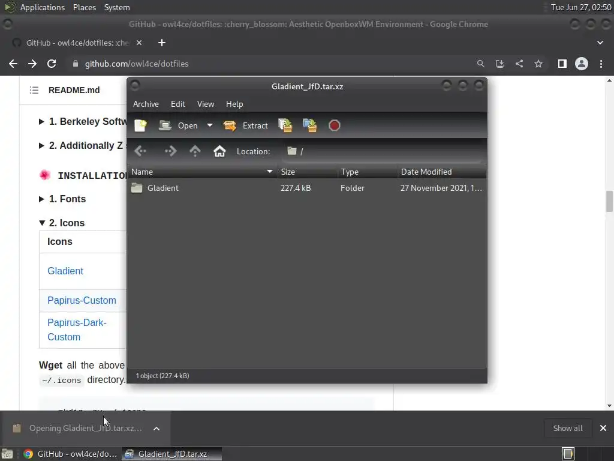Open the View menu in archive manager
This screenshot has width=614, height=461.
click(x=206, y=104)
